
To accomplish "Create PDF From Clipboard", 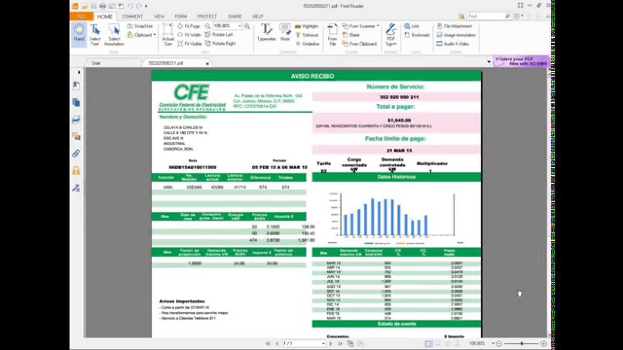I will (x=359, y=43).
